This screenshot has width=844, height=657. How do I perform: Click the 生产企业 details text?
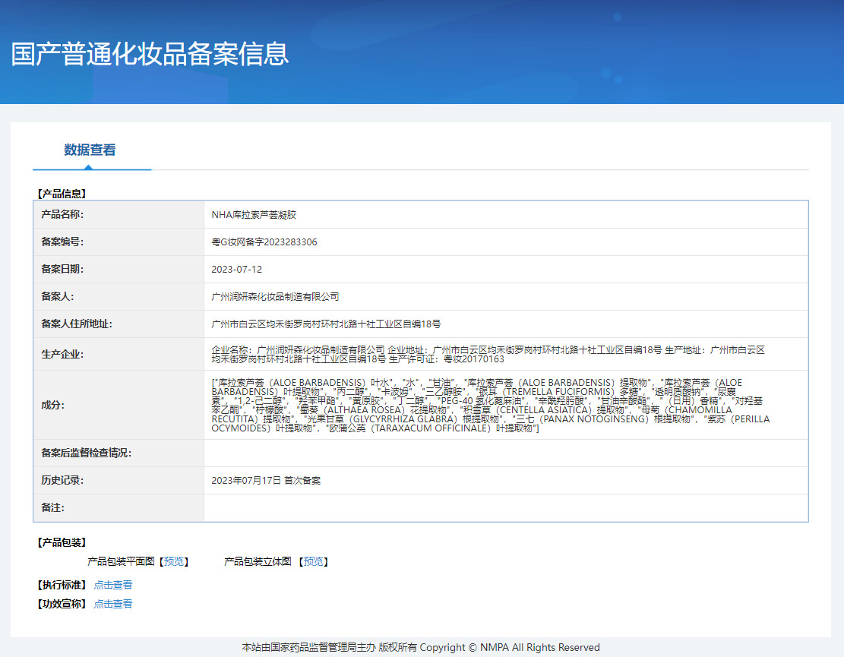point(488,354)
